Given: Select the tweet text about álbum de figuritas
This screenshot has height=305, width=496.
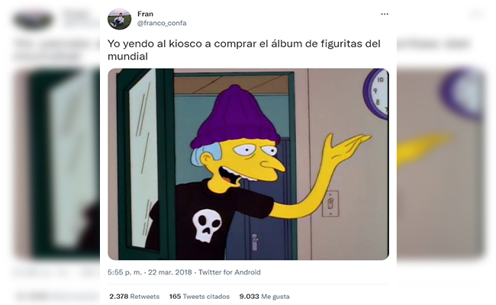Looking at the screenshot, I should (x=244, y=50).
